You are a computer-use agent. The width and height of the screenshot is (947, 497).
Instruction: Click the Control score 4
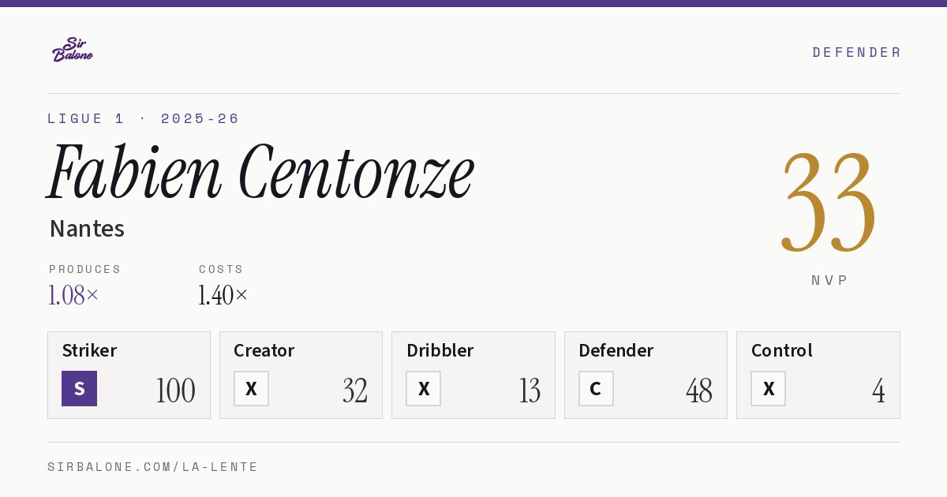coord(878,390)
